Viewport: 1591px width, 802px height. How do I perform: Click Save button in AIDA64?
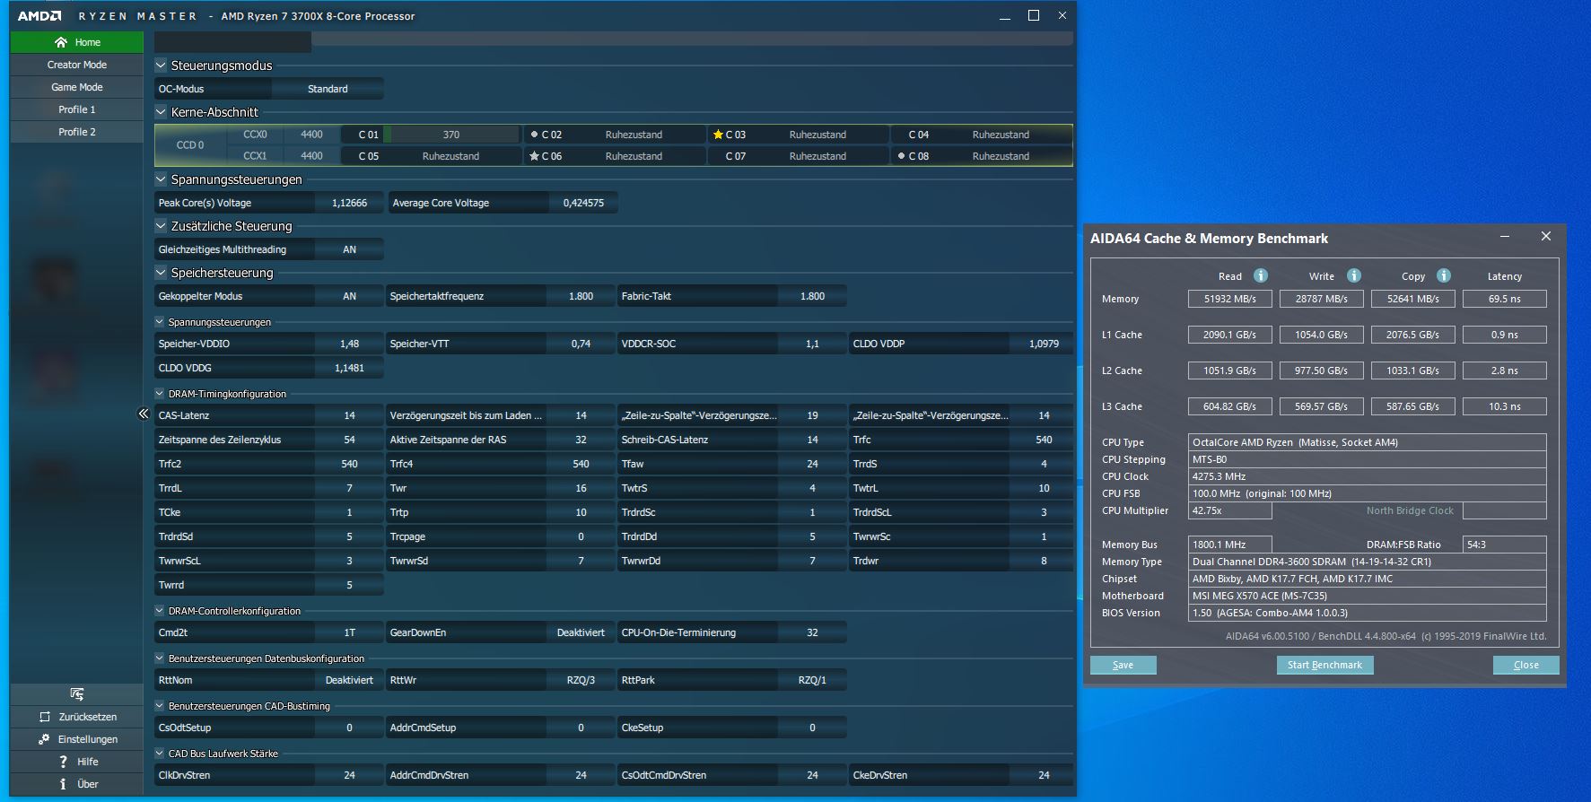click(x=1123, y=665)
